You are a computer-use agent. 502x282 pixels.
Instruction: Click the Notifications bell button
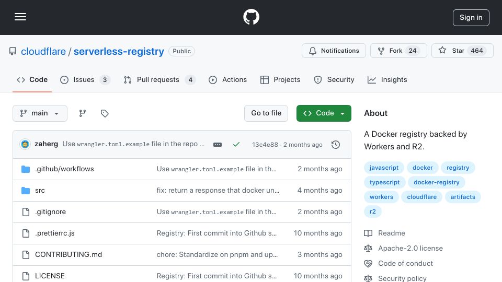click(x=334, y=51)
